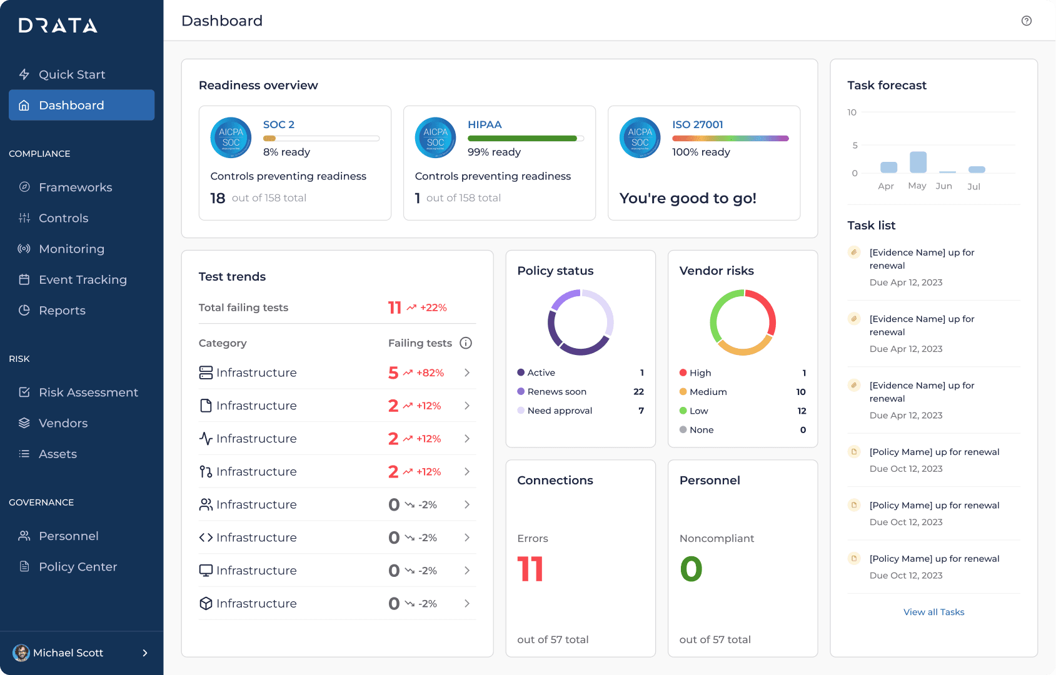
Task: Click the cube icon in Test trends
Action: [x=206, y=604]
